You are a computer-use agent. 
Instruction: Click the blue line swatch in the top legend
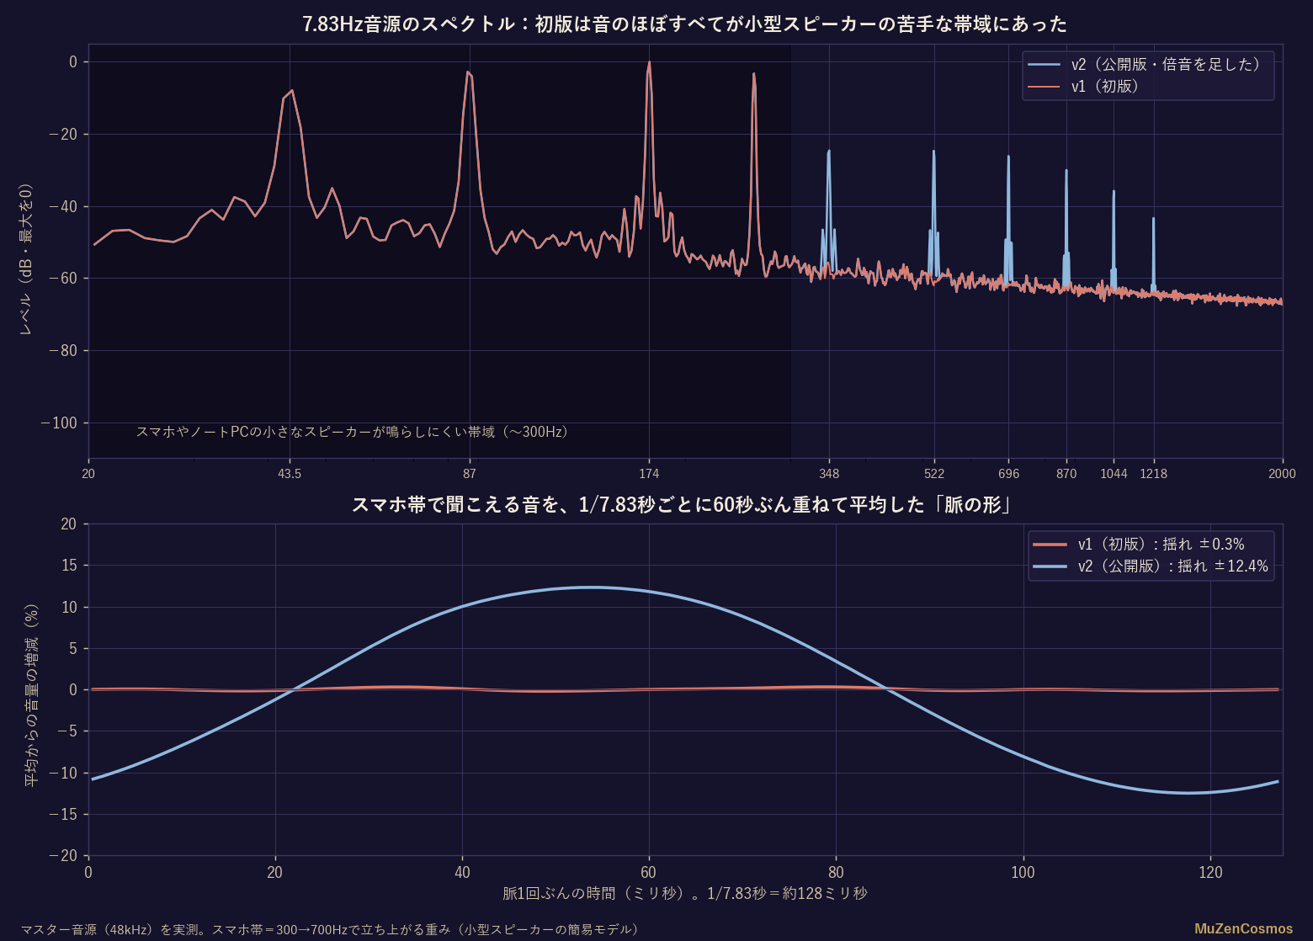click(x=1045, y=65)
